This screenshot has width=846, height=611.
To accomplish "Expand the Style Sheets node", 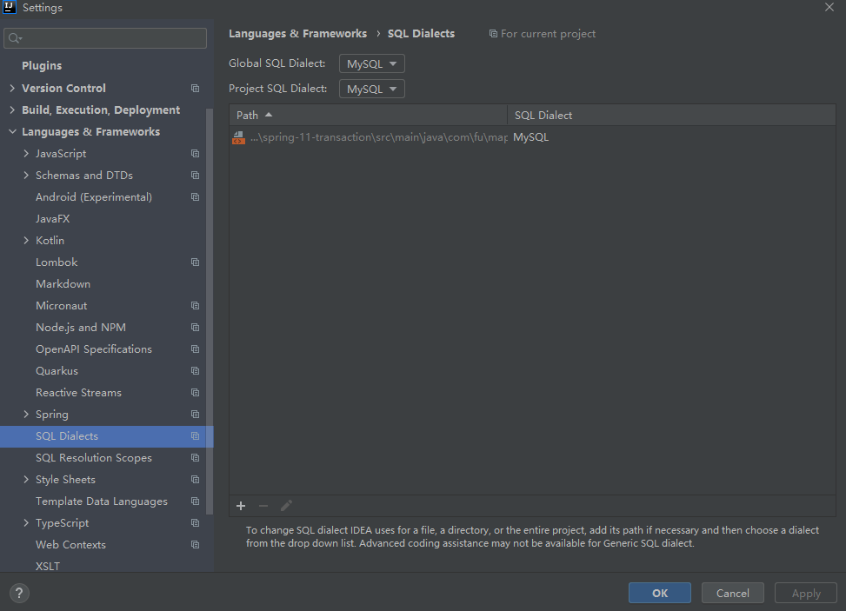I will [x=26, y=480].
